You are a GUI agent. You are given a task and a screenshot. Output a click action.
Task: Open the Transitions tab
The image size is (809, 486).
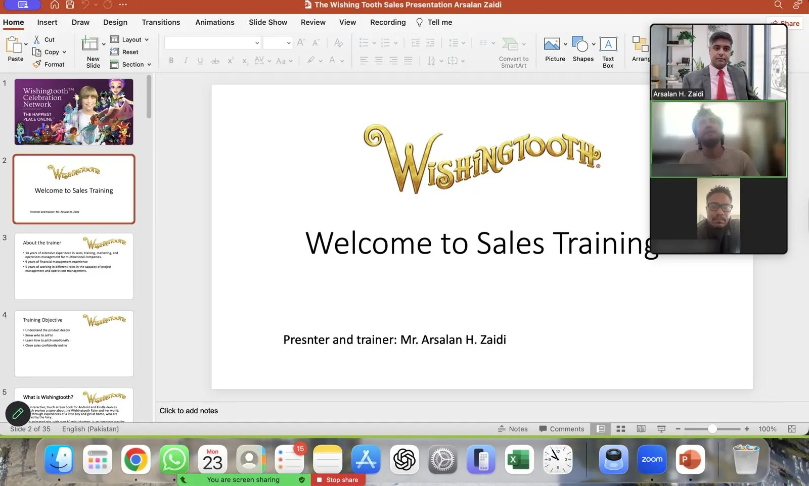[x=161, y=22]
